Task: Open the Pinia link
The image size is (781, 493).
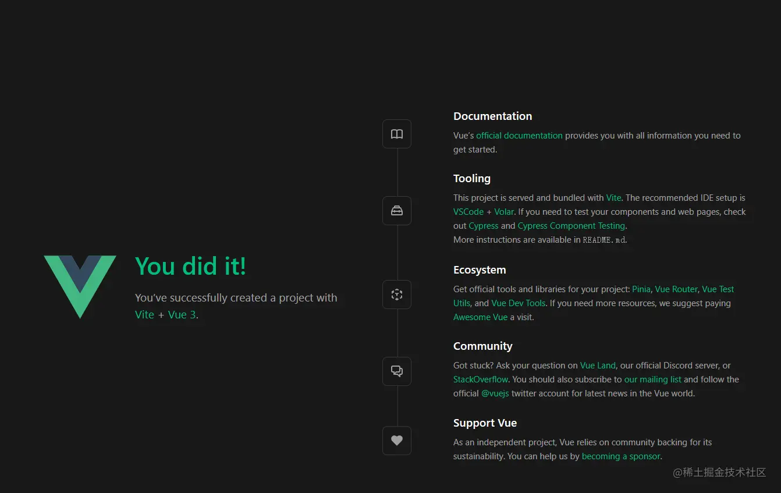Action: pyautogui.click(x=641, y=289)
